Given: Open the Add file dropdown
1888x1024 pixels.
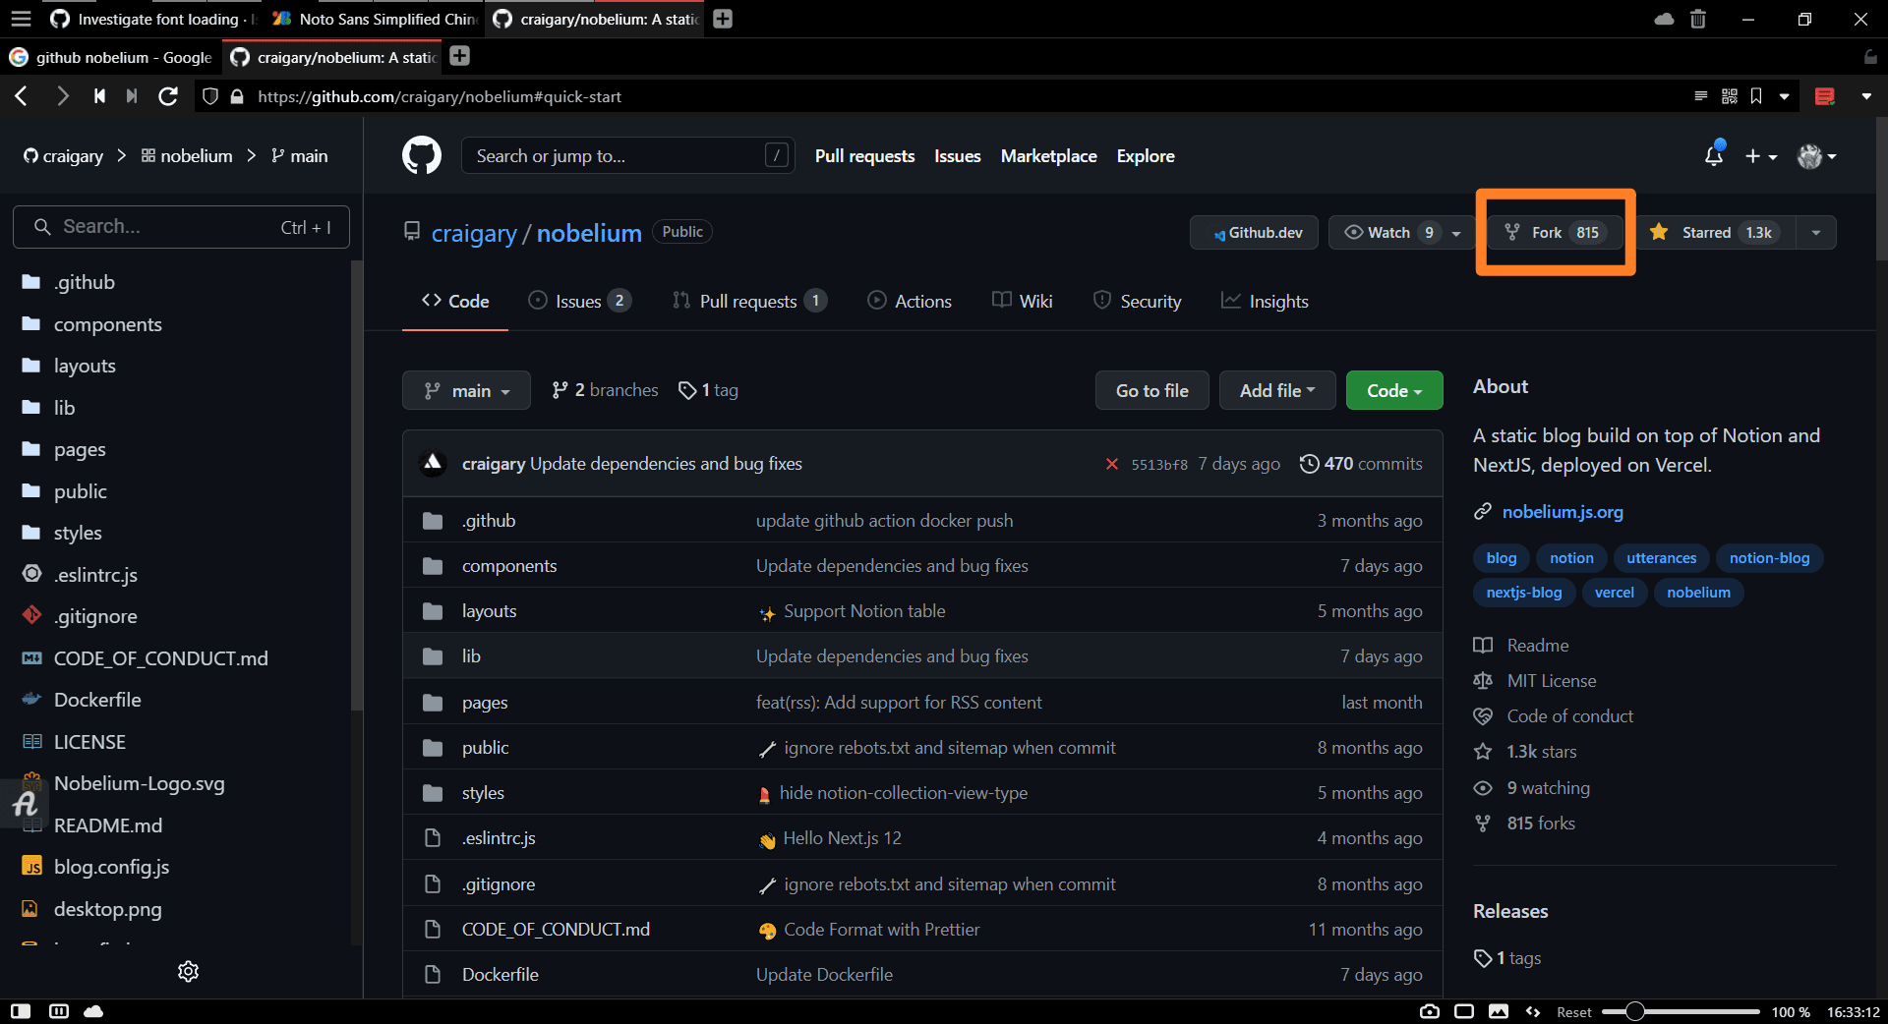Looking at the screenshot, I should [x=1277, y=390].
